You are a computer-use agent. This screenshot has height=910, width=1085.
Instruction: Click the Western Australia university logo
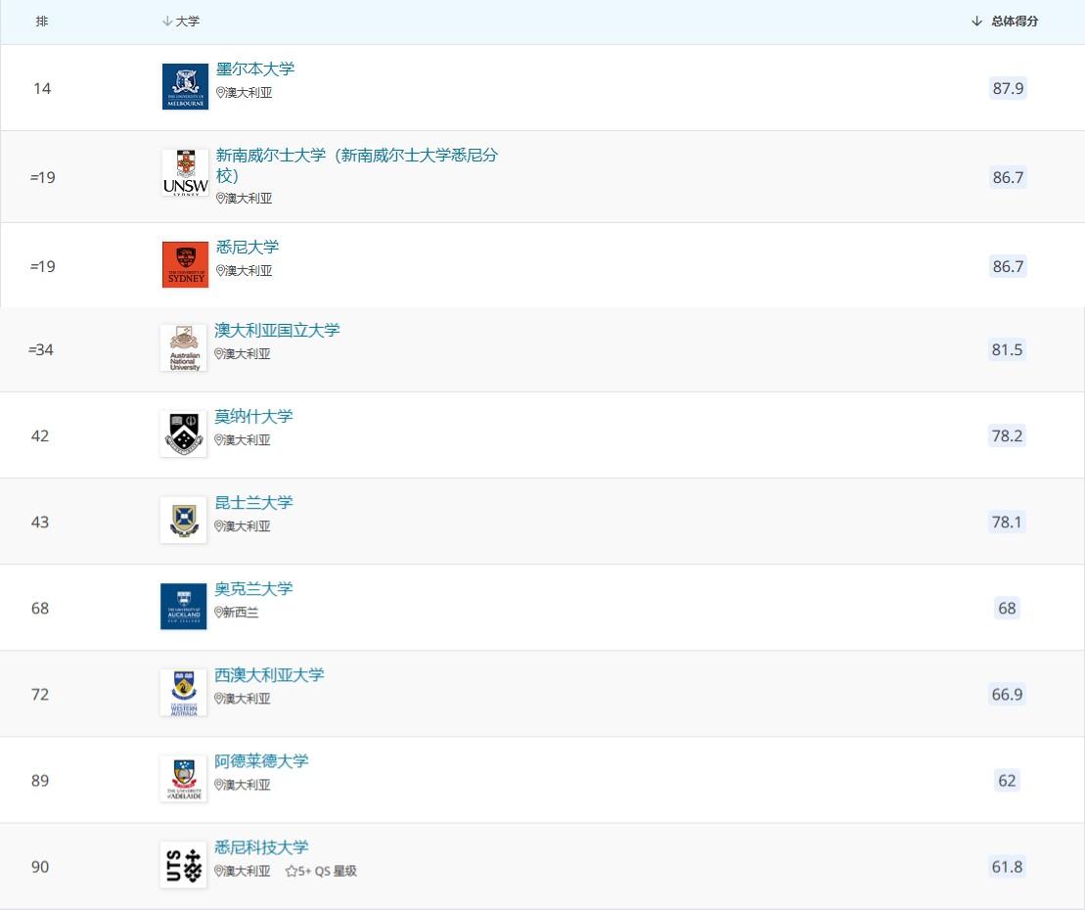[x=183, y=692]
